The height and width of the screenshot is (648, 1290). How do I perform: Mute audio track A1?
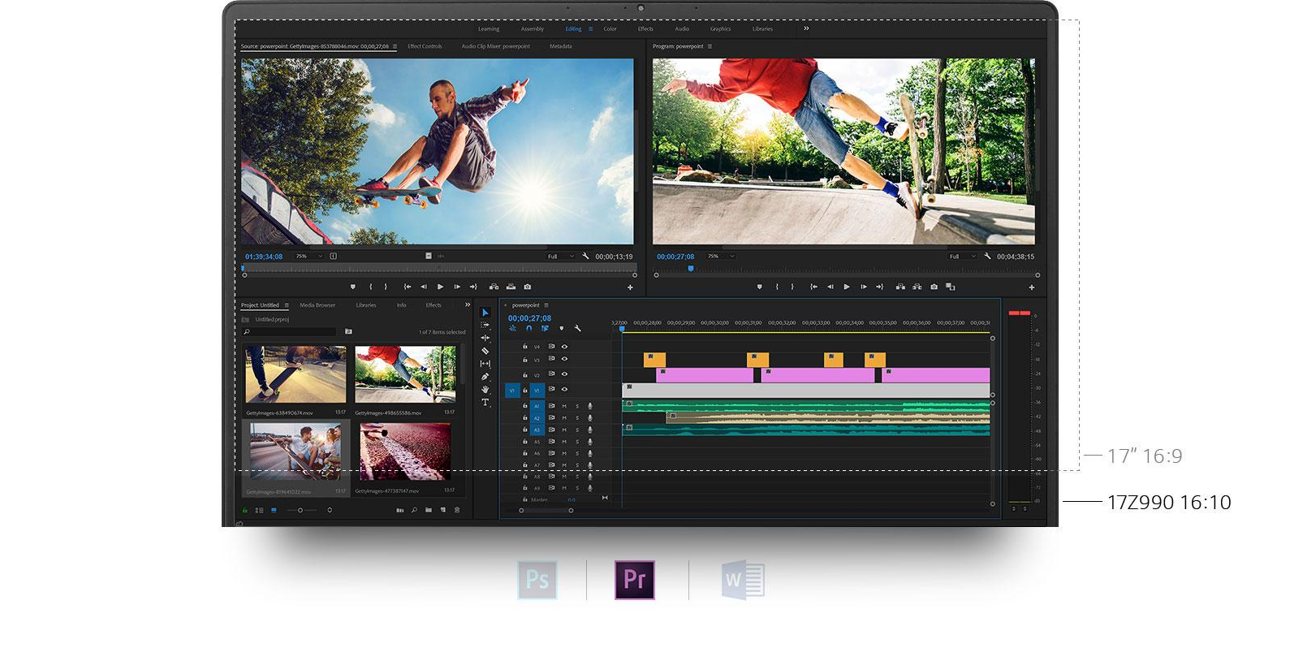564,406
